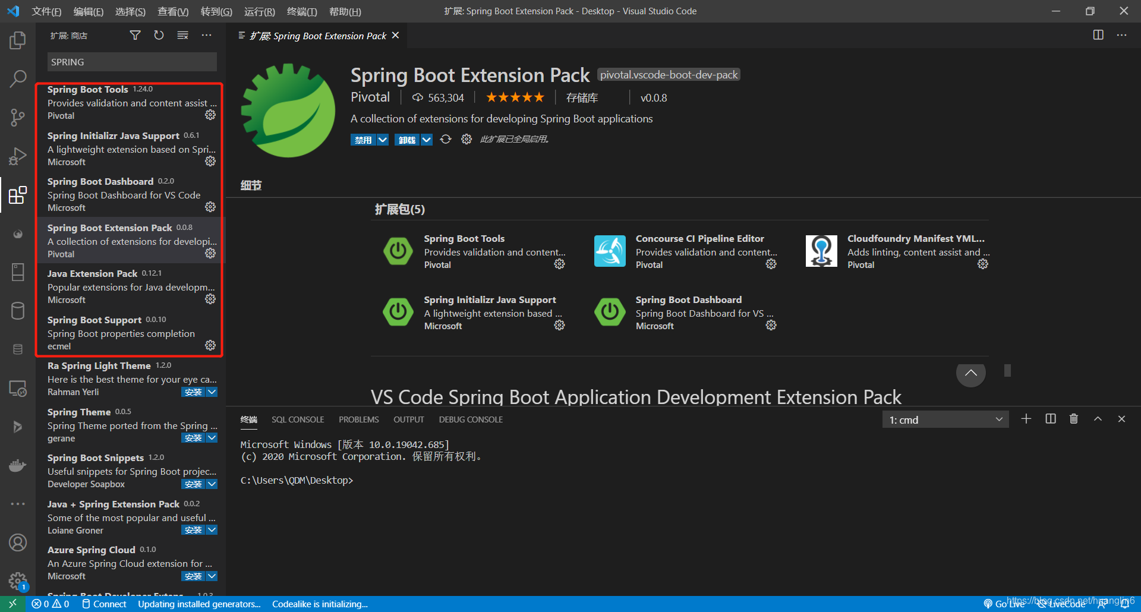
Task: Open the Remote Explorer view icon
Action: pyautogui.click(x=18, y=389)
